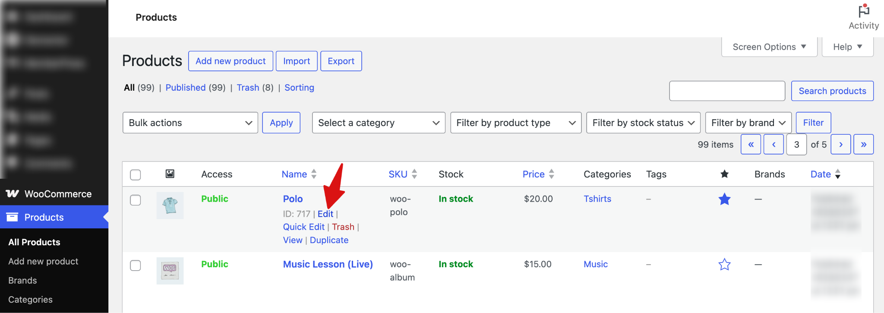Click the Name column header
The image size is (884, 313).
[x=294, y=174]
